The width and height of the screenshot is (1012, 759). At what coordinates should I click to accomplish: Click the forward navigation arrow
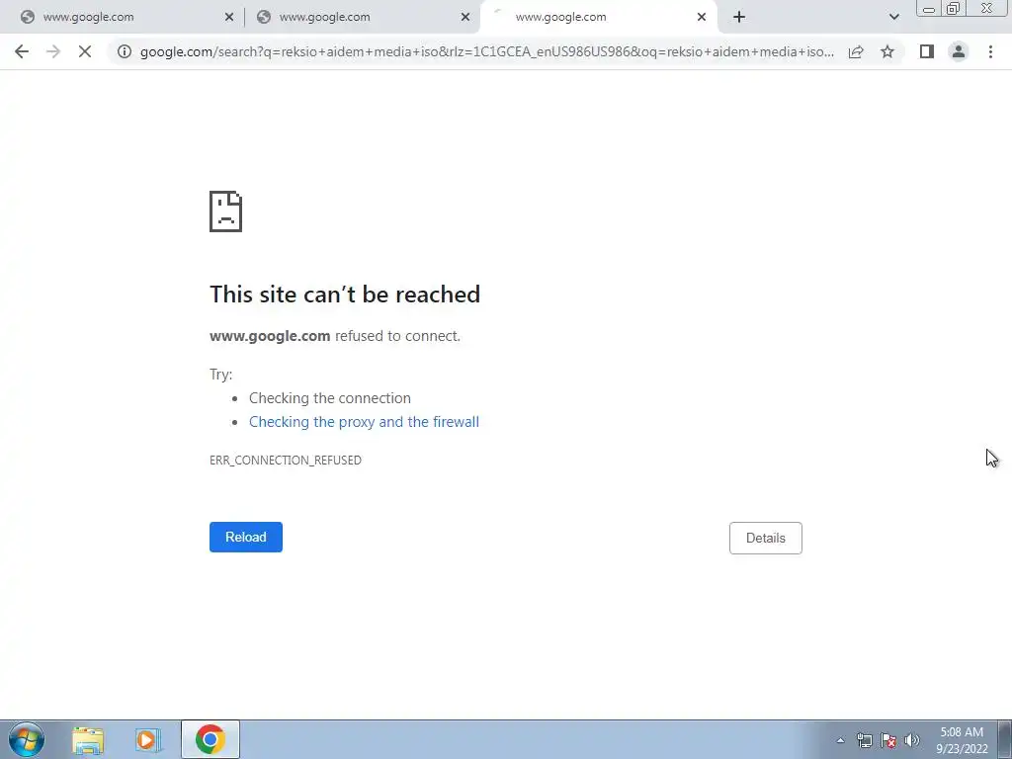click(53, 51)
